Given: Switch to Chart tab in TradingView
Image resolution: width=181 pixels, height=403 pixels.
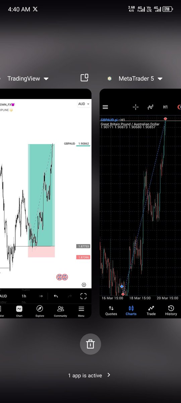Looking at the screenshot, I should 19,311.
